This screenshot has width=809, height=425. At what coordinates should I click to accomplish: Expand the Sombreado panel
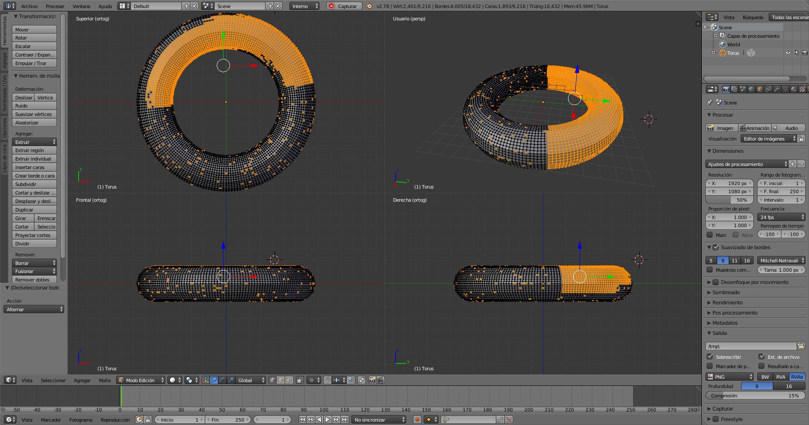coord(726,293)
